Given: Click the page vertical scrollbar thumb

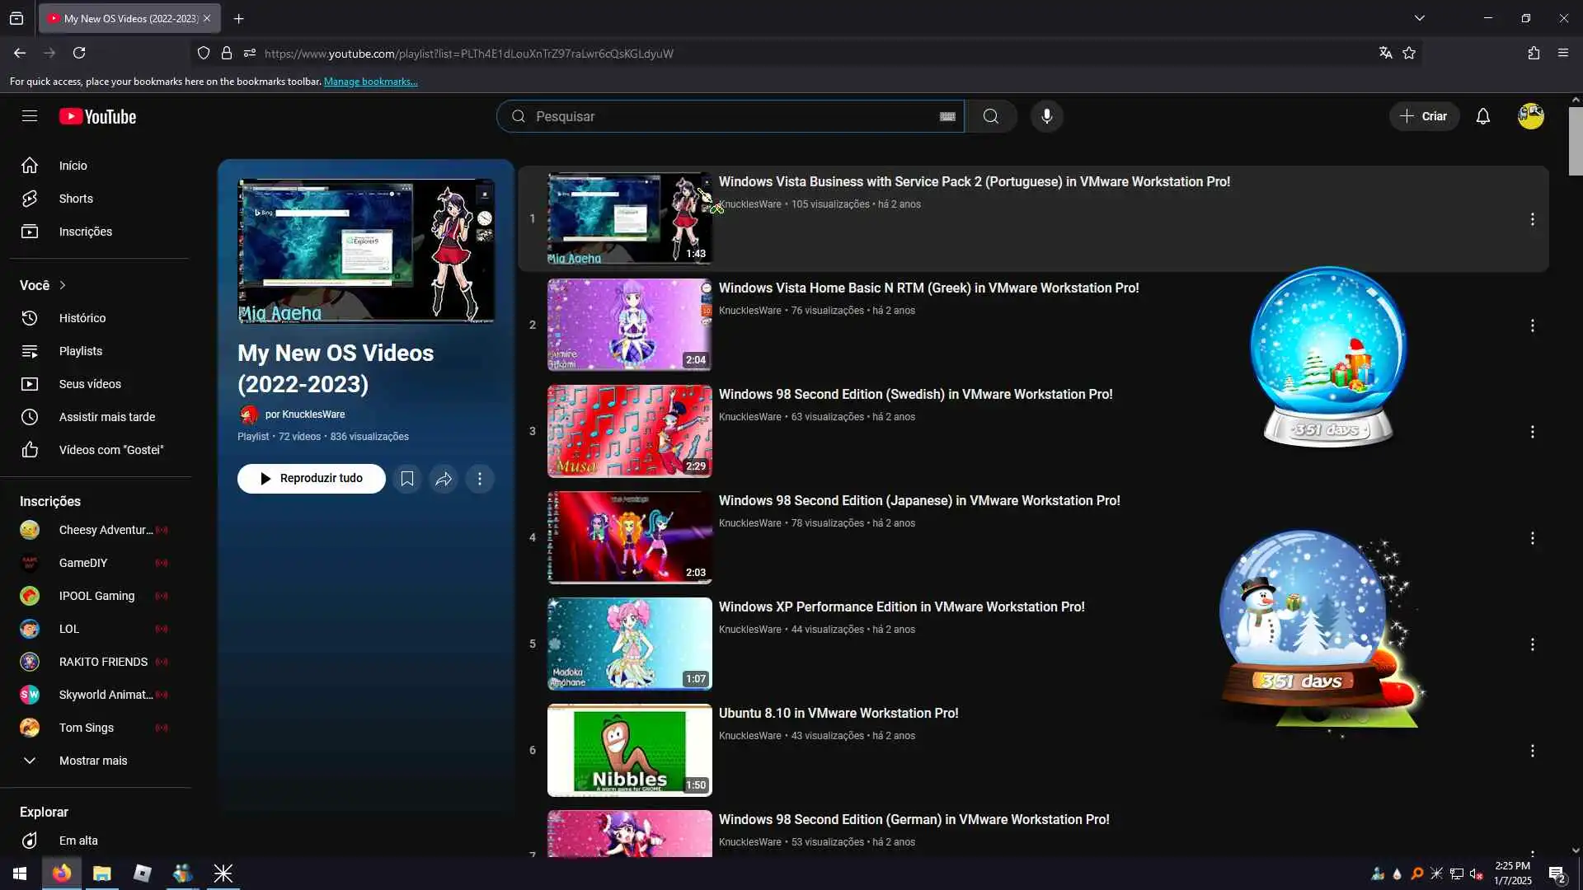Looking at the screenshot, I should pyautogui.click(x=1576, y=140).
